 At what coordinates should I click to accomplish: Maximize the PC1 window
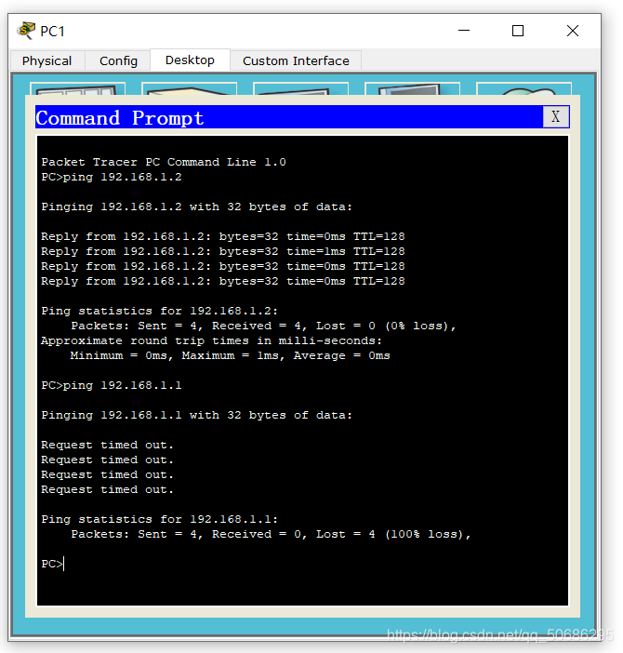[x=518, y=31]
